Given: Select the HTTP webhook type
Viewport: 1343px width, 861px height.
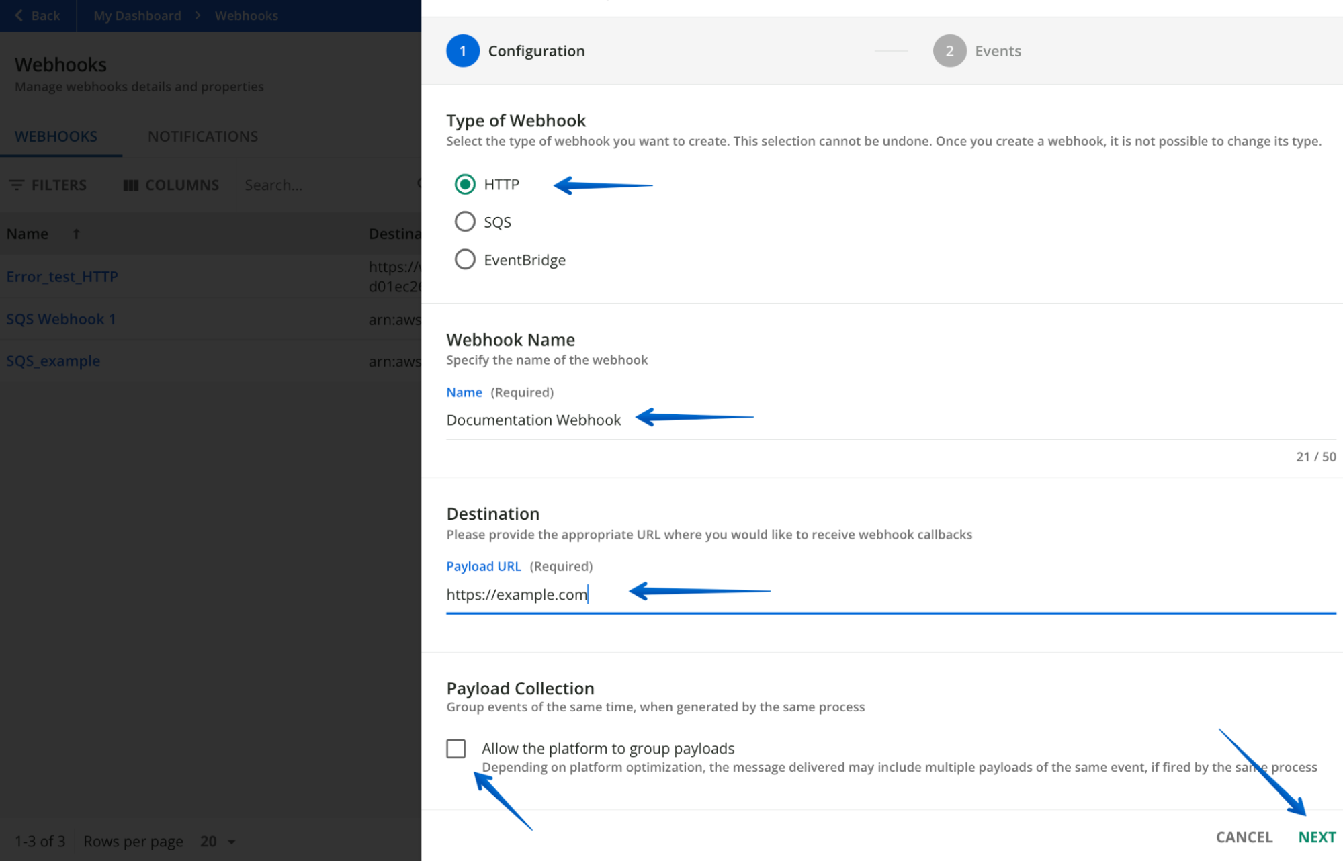Looking at the screenshot, I should coord(466,184).
